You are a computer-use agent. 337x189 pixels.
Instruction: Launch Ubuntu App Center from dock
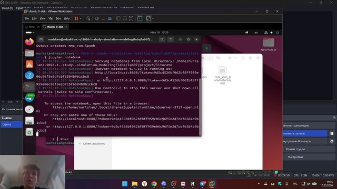[x=29, y=64]
